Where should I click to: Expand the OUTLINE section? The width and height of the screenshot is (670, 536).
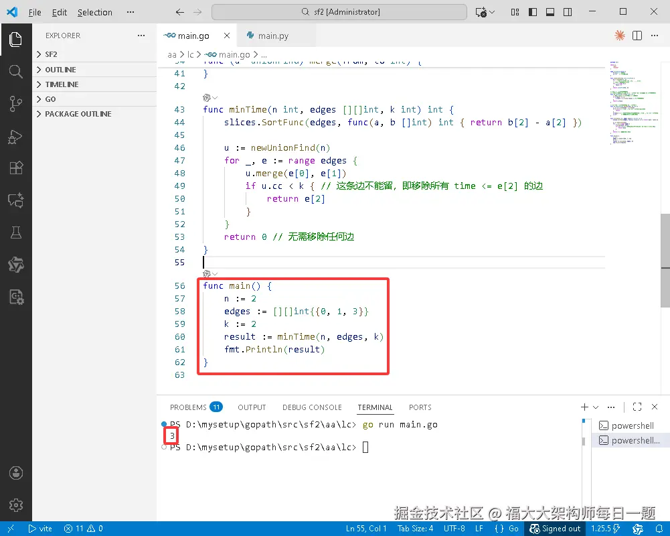coord(94,70)
